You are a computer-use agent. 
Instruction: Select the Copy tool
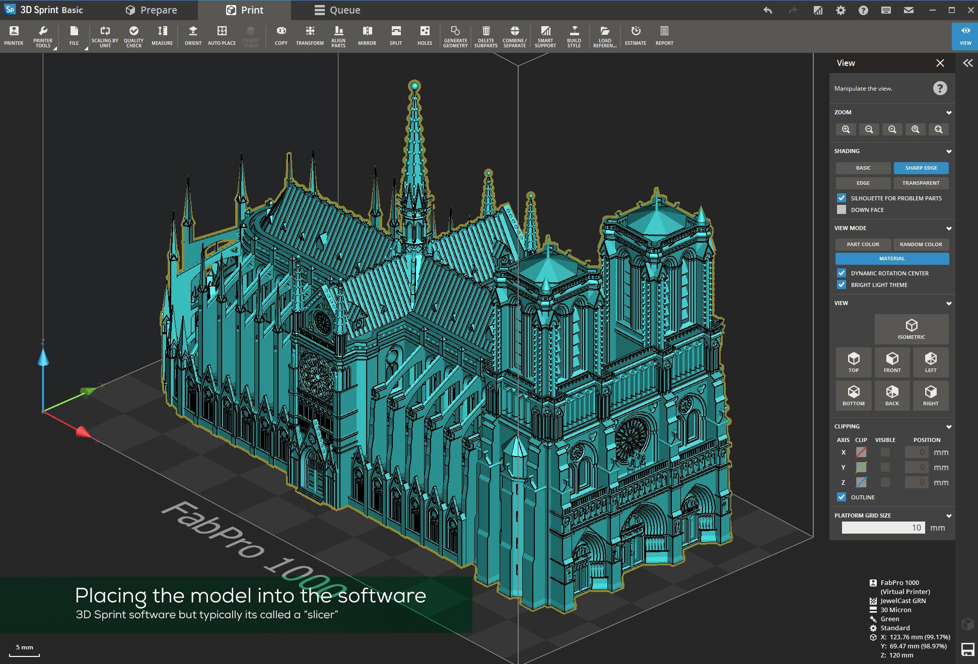[x=281, y=36]
